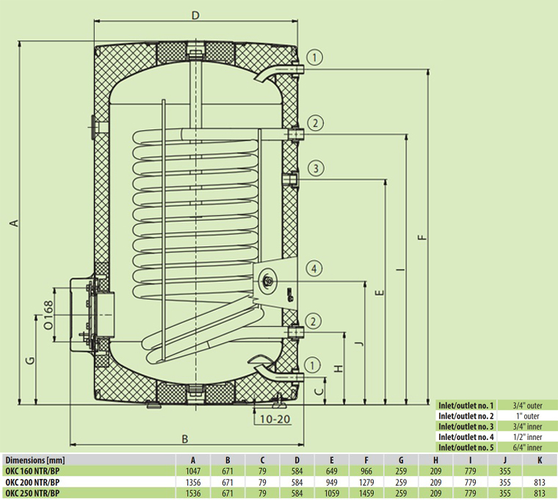Select the topmost circled 1 marker
This screenshot has width=558, height=501.
[314, 57]
